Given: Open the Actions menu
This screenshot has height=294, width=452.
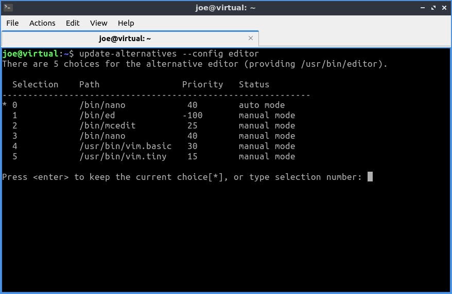Looking at the screenshot, I should (x=42, y=23).
